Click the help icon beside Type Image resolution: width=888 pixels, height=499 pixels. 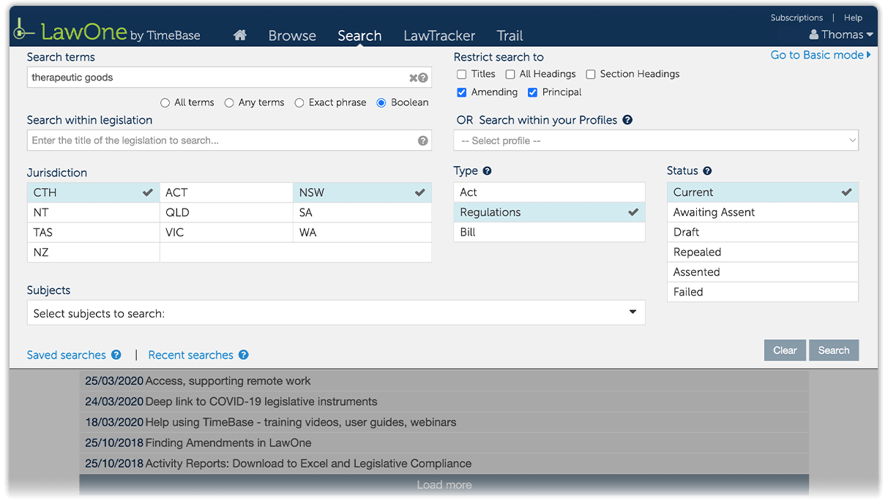click(485, 170)
